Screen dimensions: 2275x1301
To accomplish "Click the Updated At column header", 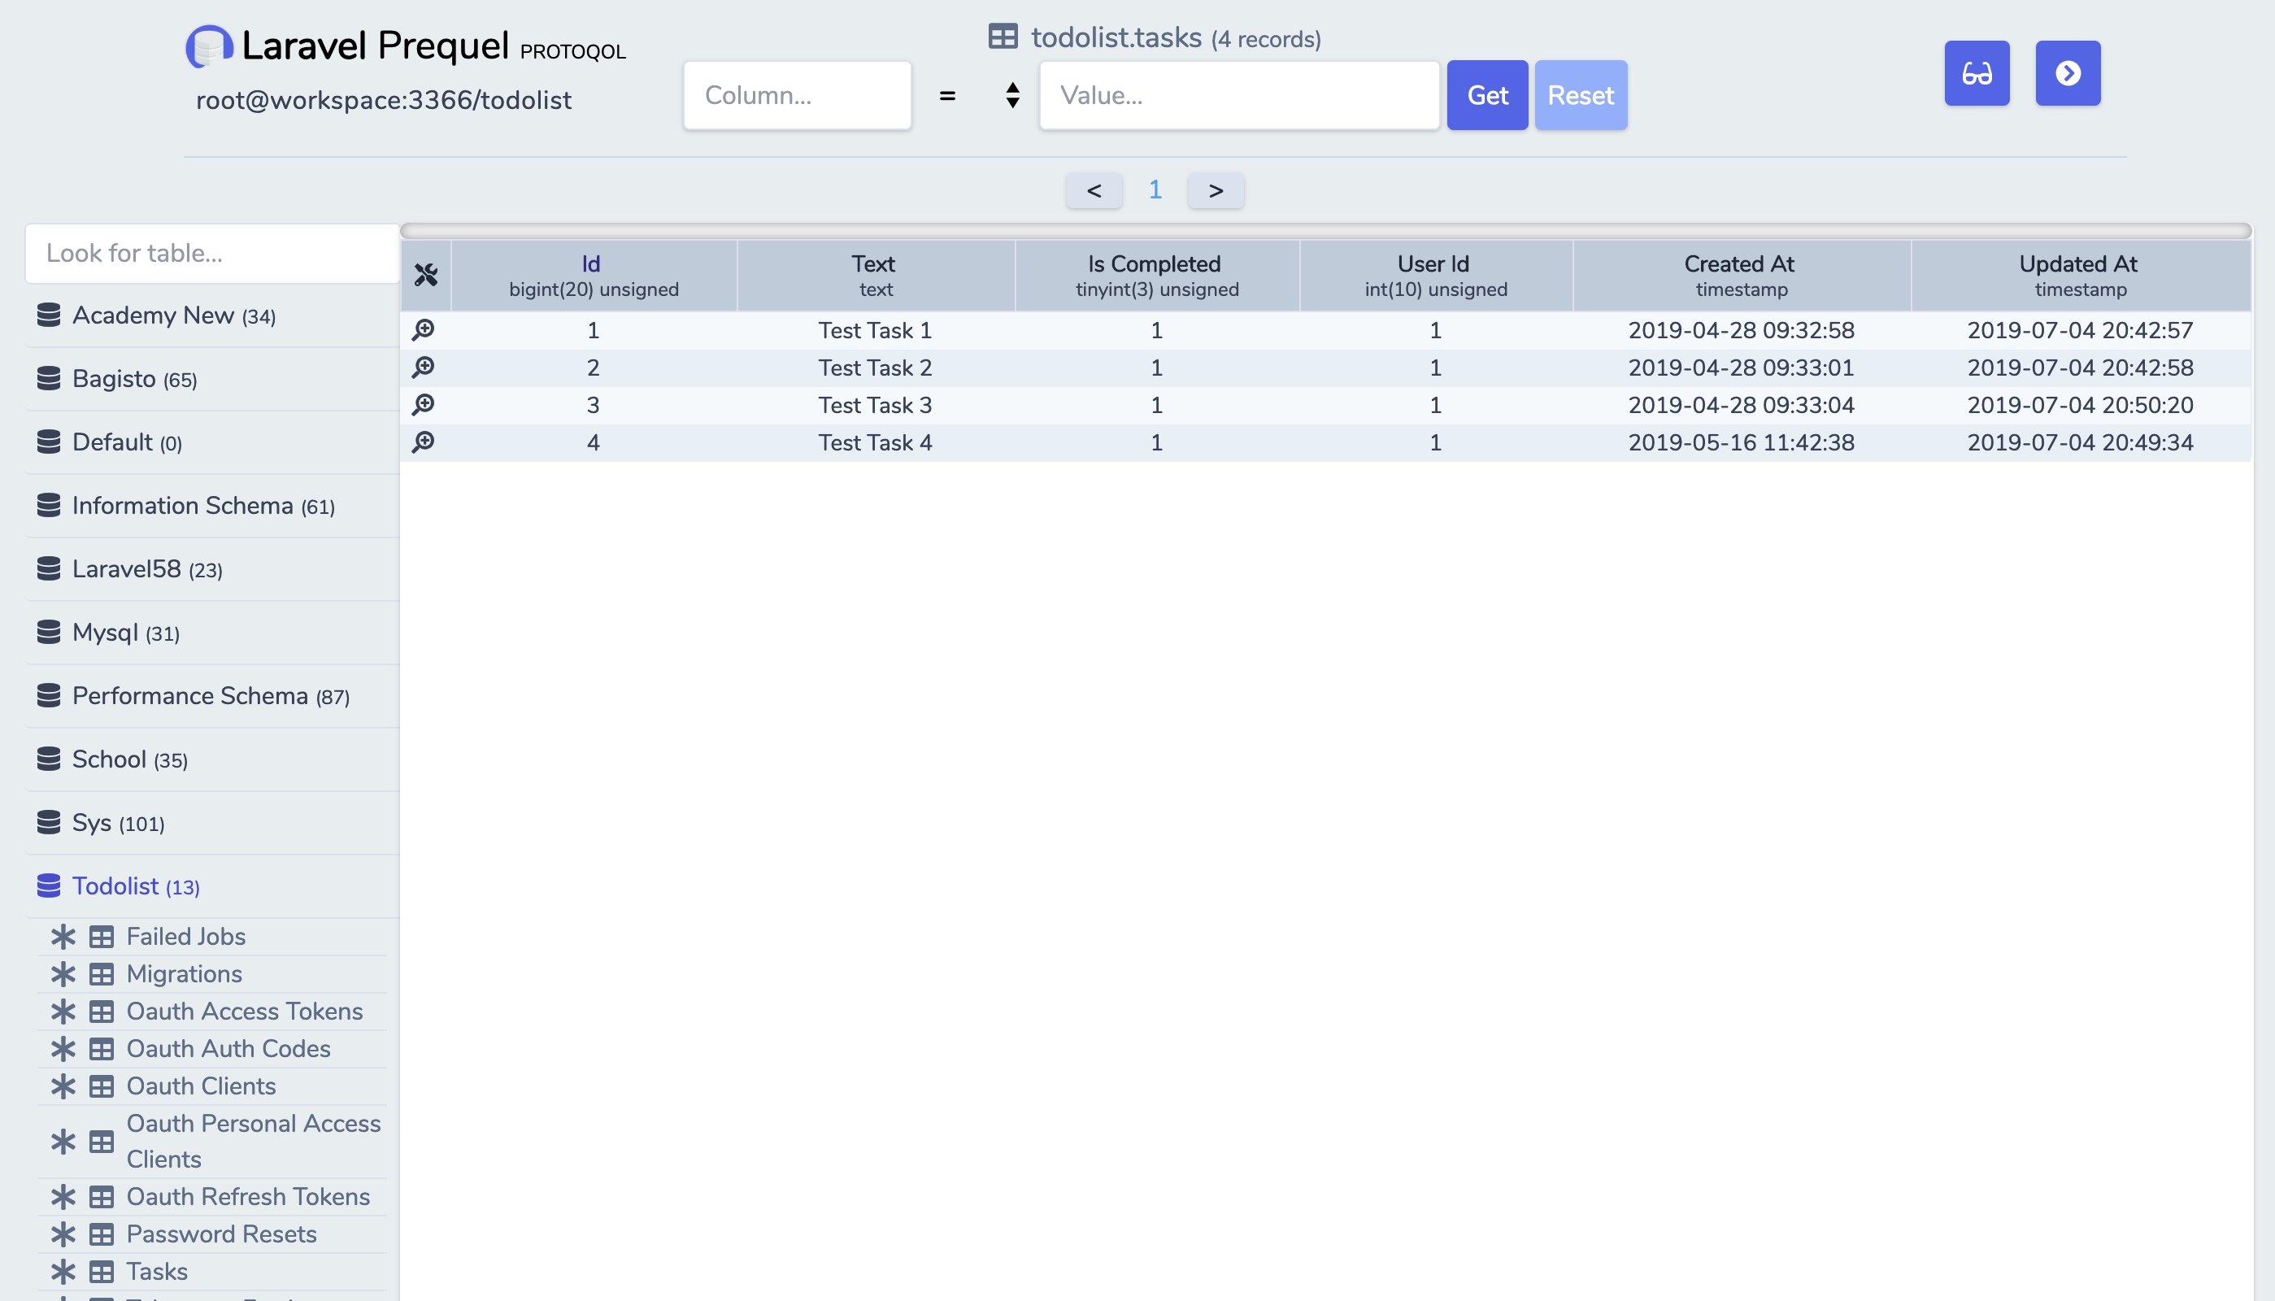I will coord(2081,275).
